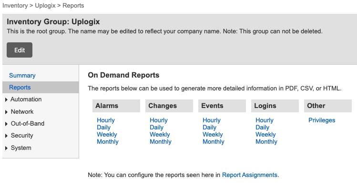Click the Logins column header
The height and width of the screenshot is (187, 357).
[x=275, y=106]
